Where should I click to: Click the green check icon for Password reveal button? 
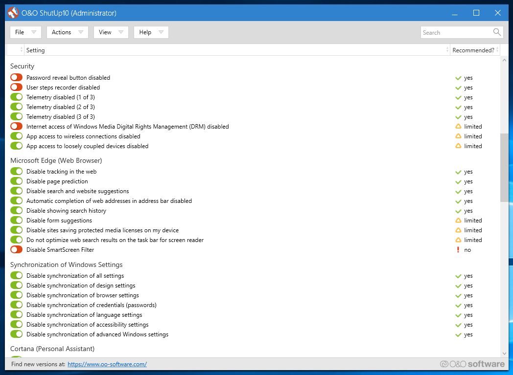click(x=458, y=78)
